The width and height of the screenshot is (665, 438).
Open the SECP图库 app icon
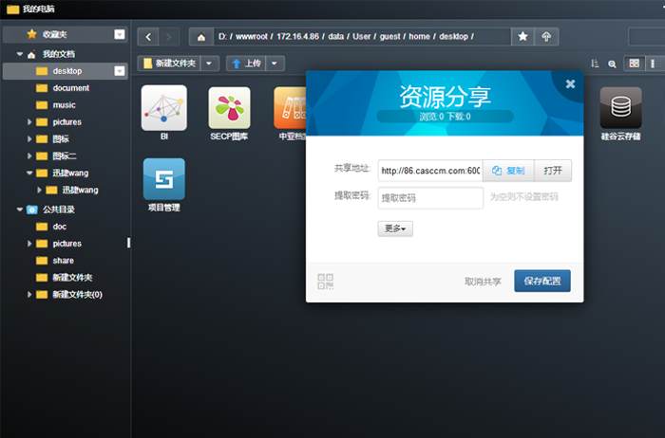pos(229,108)
